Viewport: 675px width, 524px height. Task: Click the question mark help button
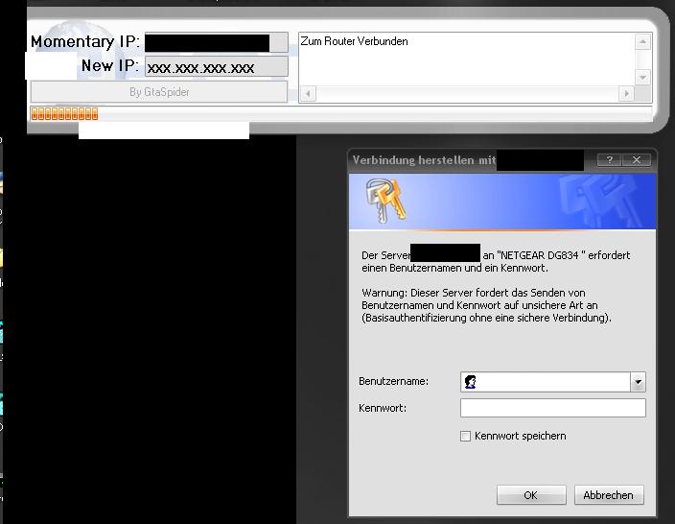pos(609,160)
